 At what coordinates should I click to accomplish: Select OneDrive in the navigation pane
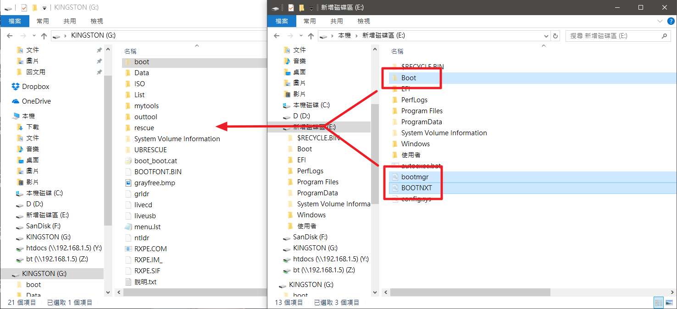tap(36, 101)
